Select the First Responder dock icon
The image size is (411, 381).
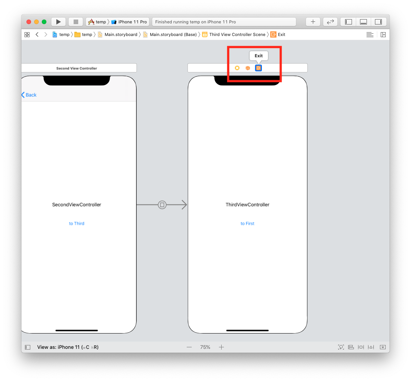tap(248, 68)
